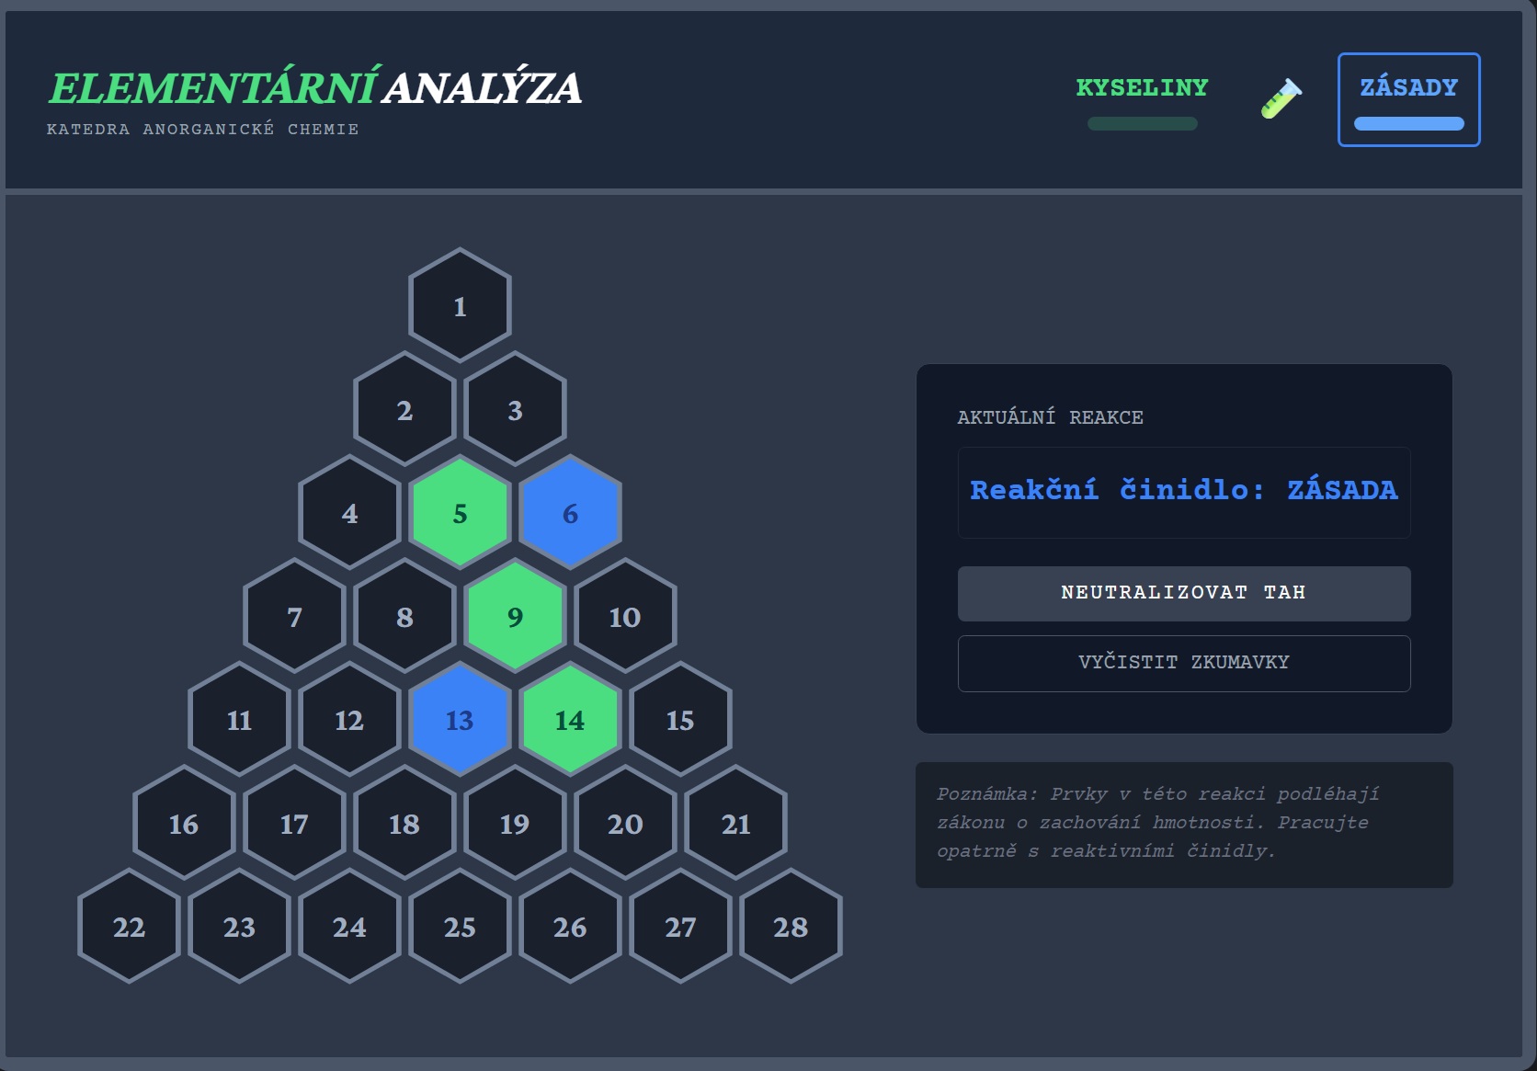The width and height of the screenshot is (1537, 1071).
Task: Click the blue ZÁSADY progress bar
Action: click(x=1408, y=124)
